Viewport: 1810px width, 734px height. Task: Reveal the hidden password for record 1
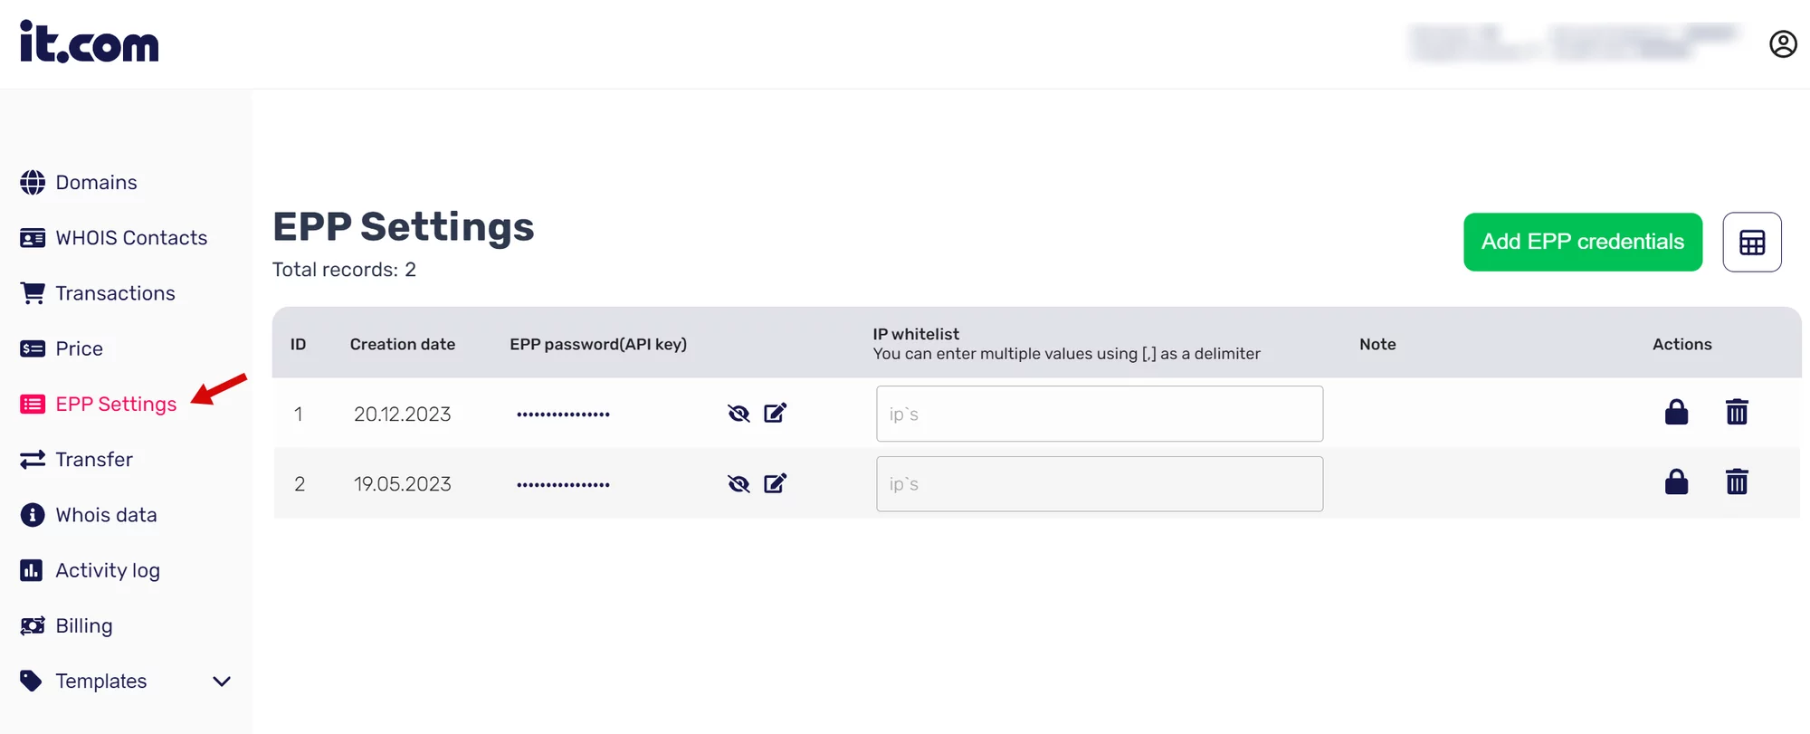pyautogui.click(x=738, y=414)
